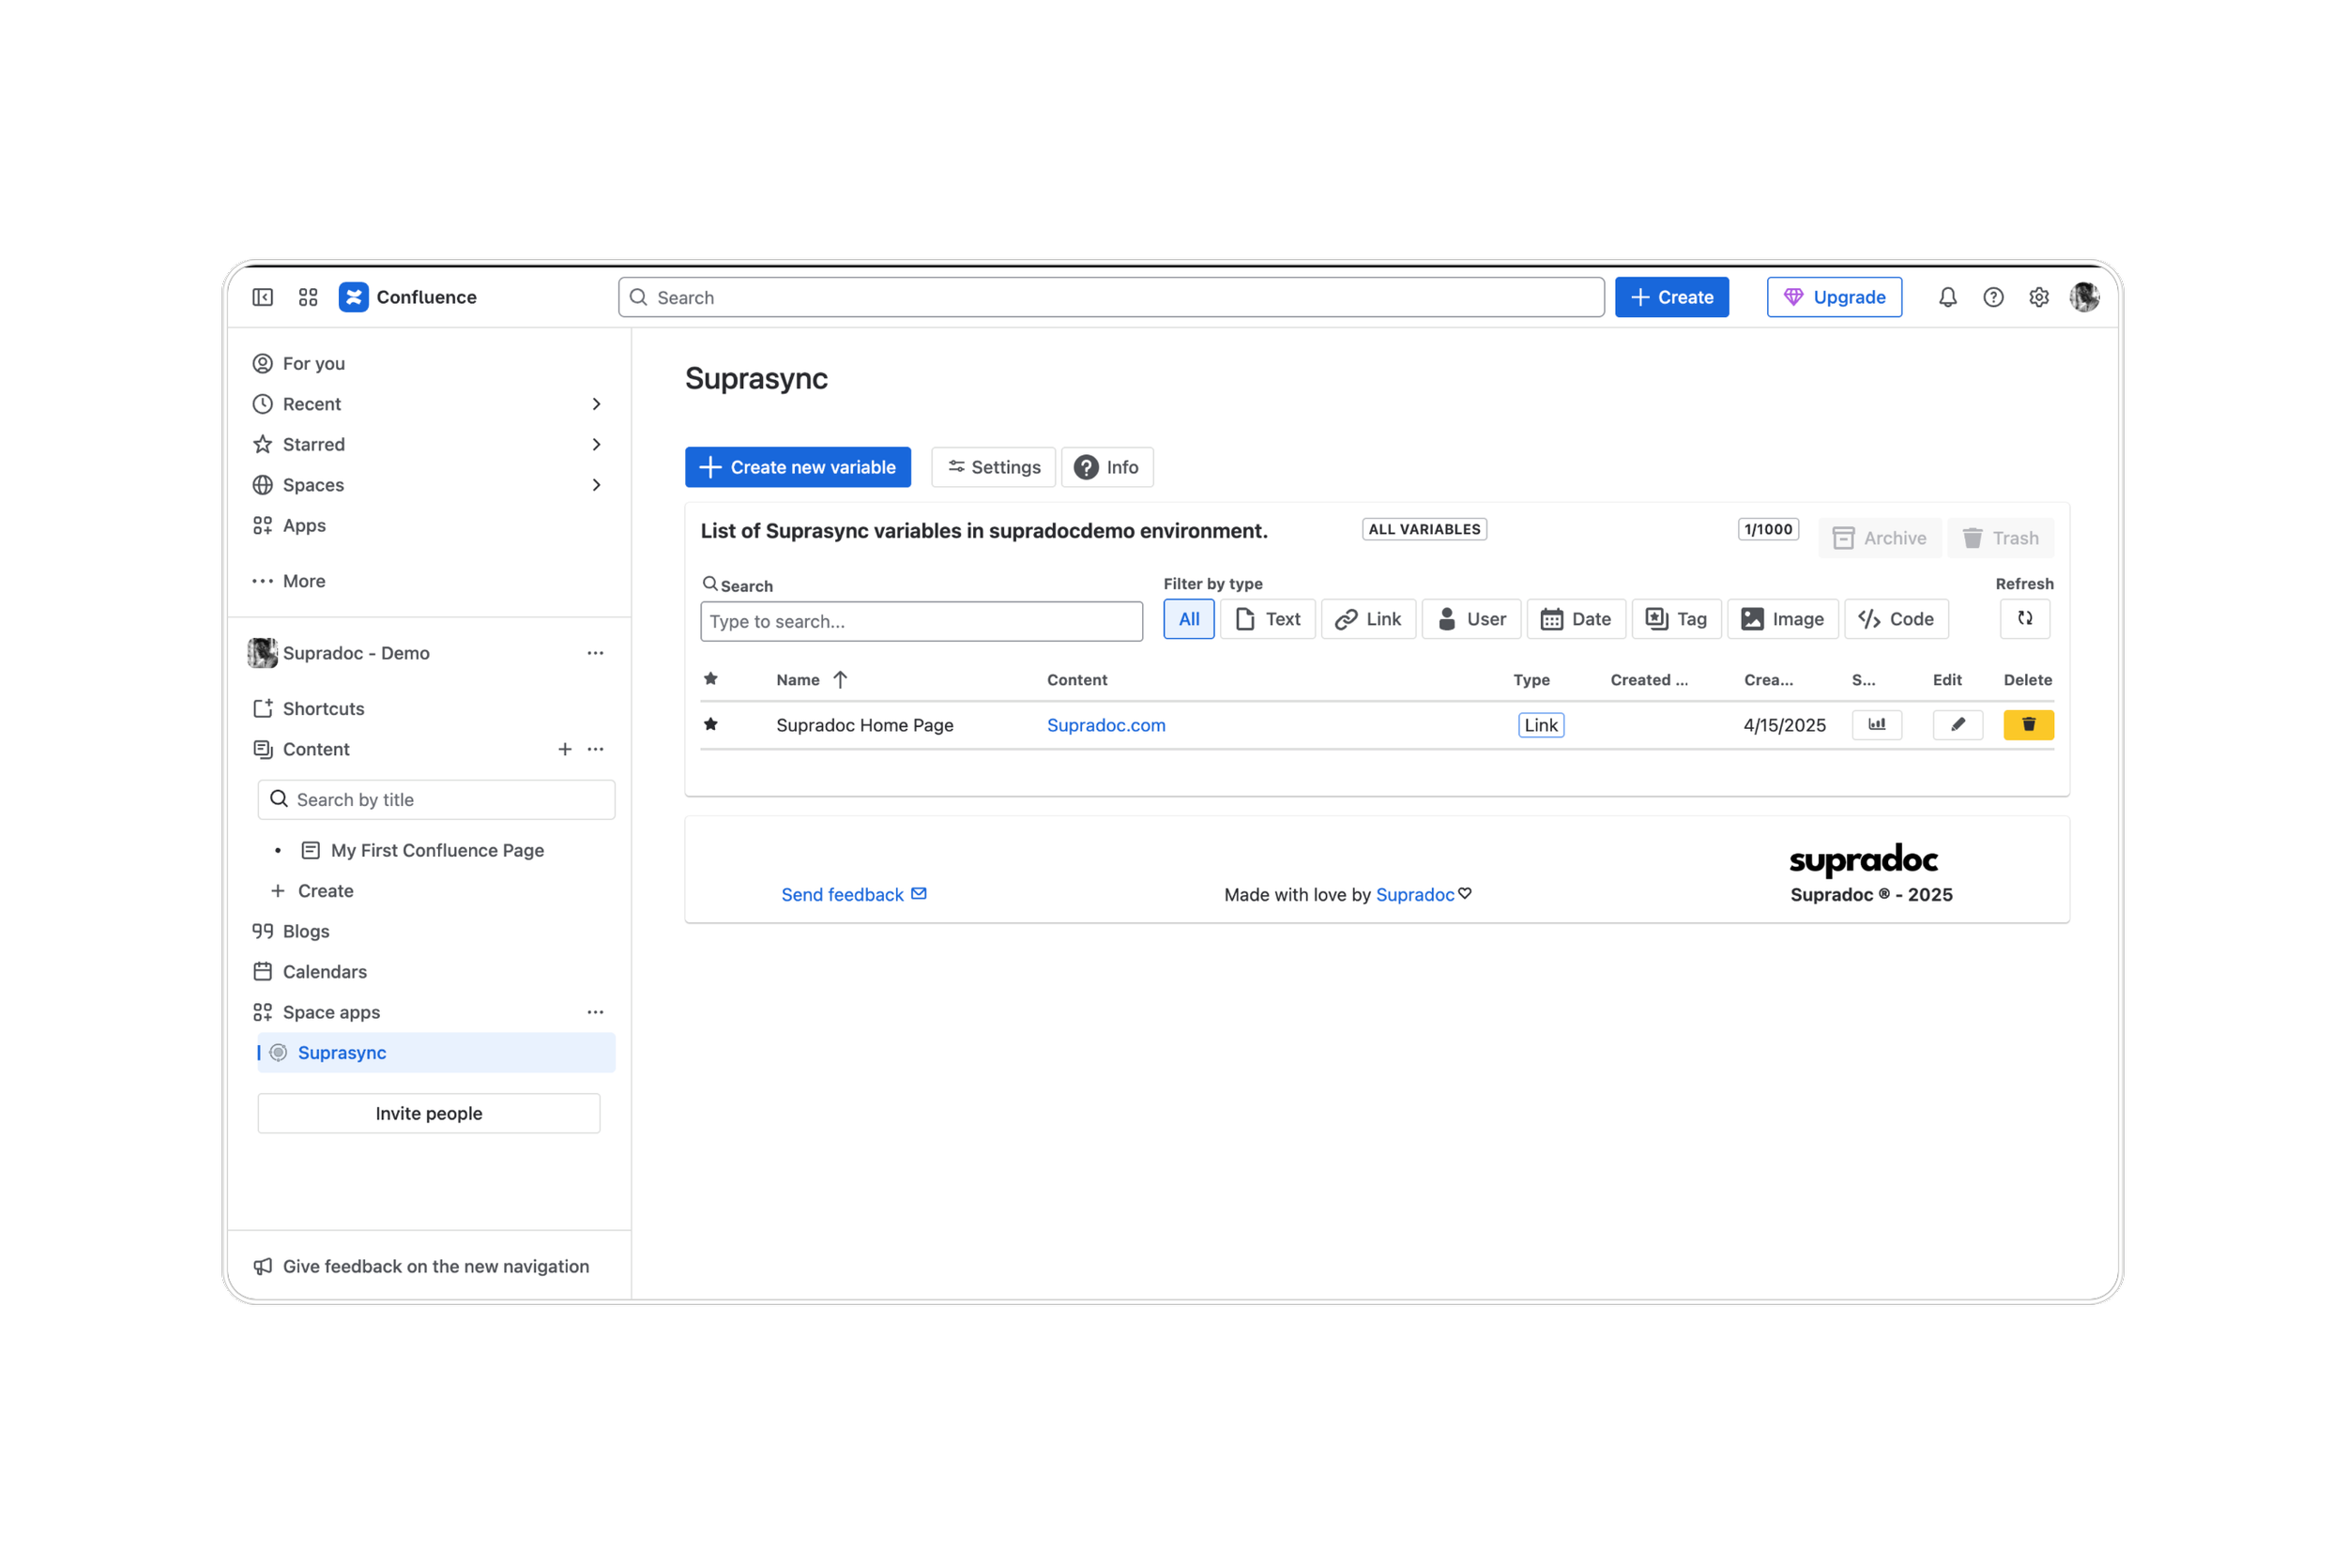Screen dimensions: 2346x1564
Task: Delete the Supradoc Home Page variable
Action: coord(2028,725)
